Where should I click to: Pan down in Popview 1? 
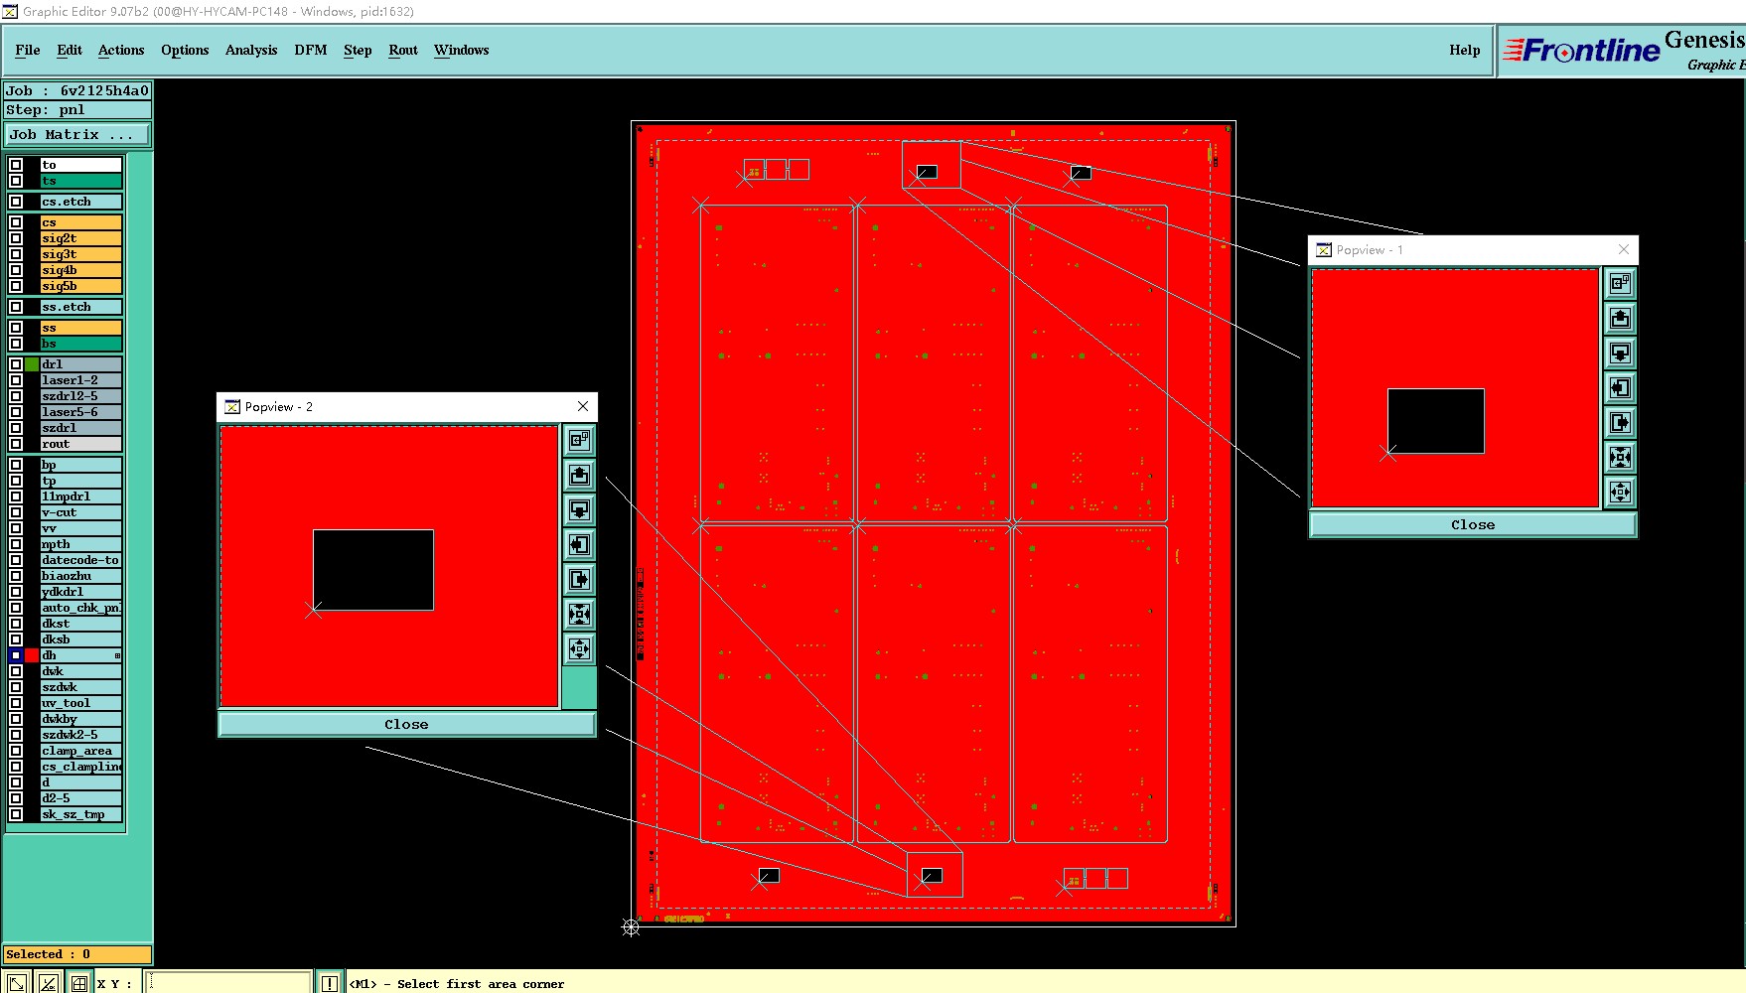[x=1620, y=354]
